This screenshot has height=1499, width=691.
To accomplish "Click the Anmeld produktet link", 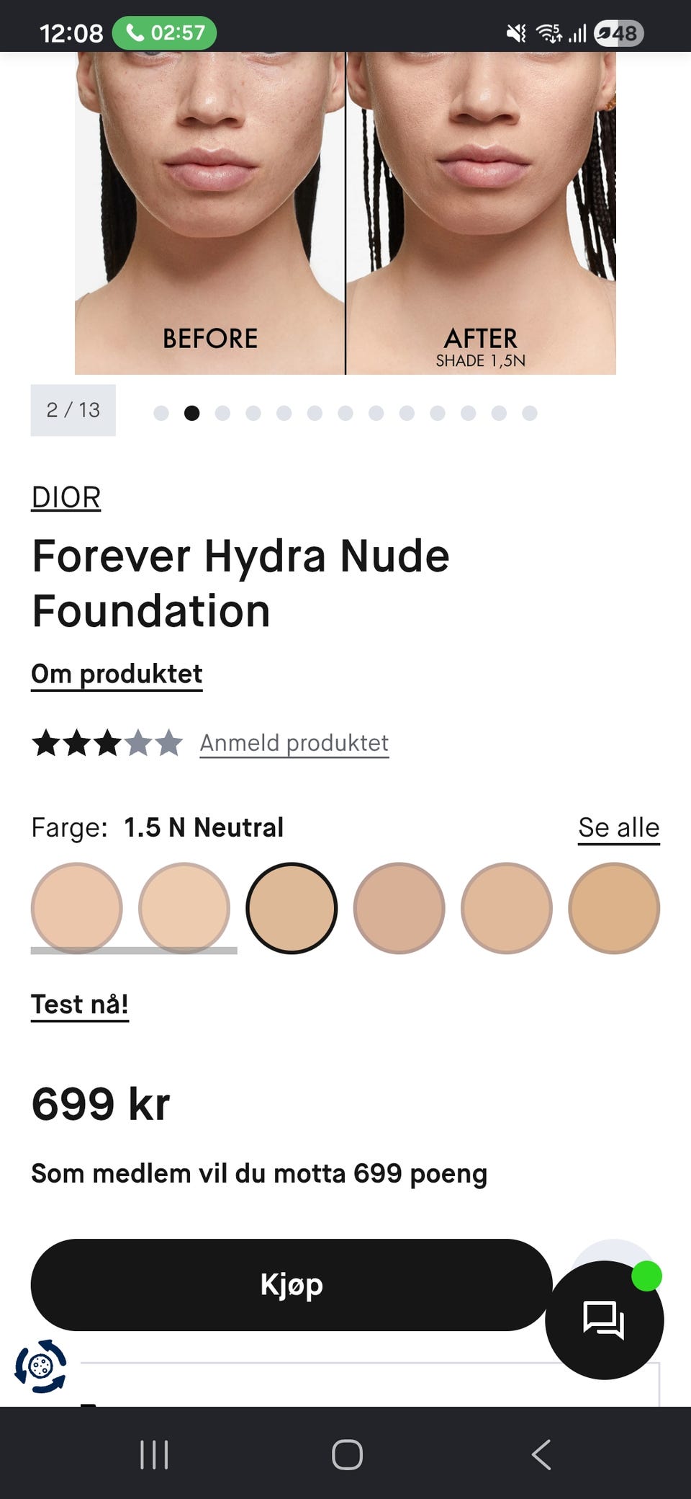I will (x=294, y=743).
